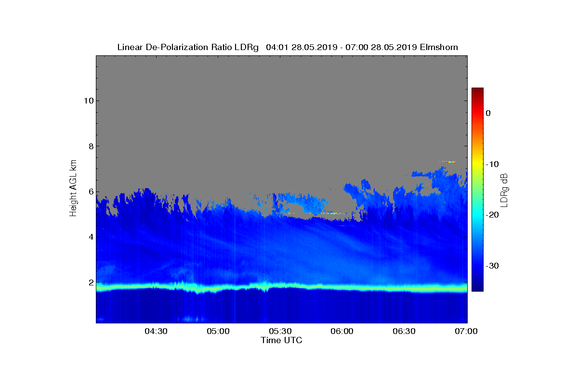The height and width of the screenshot is (385, 578).
Task: Click the 'Elmshorn' location in the title
Action: pyautogui.click(x=439, y=47)
